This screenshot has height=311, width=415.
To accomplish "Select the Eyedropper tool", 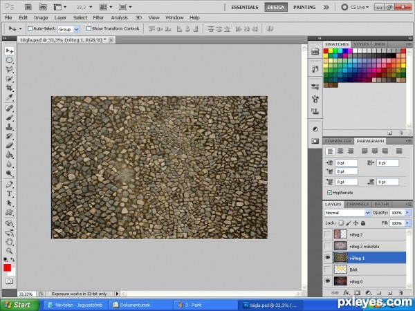I will point(9,97).
